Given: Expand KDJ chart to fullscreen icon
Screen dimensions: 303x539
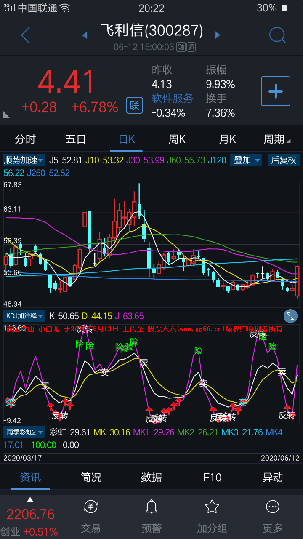Looking at the screenshot, I should pos(291,316).
